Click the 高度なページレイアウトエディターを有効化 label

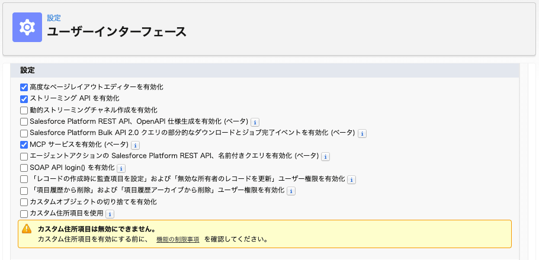coord(97,87)
